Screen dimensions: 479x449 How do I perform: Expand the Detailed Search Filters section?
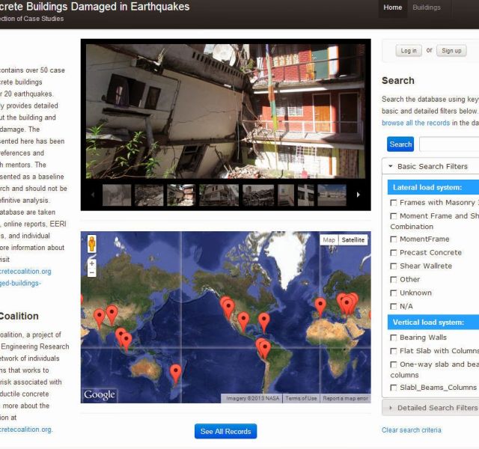[x=431, y=408]
